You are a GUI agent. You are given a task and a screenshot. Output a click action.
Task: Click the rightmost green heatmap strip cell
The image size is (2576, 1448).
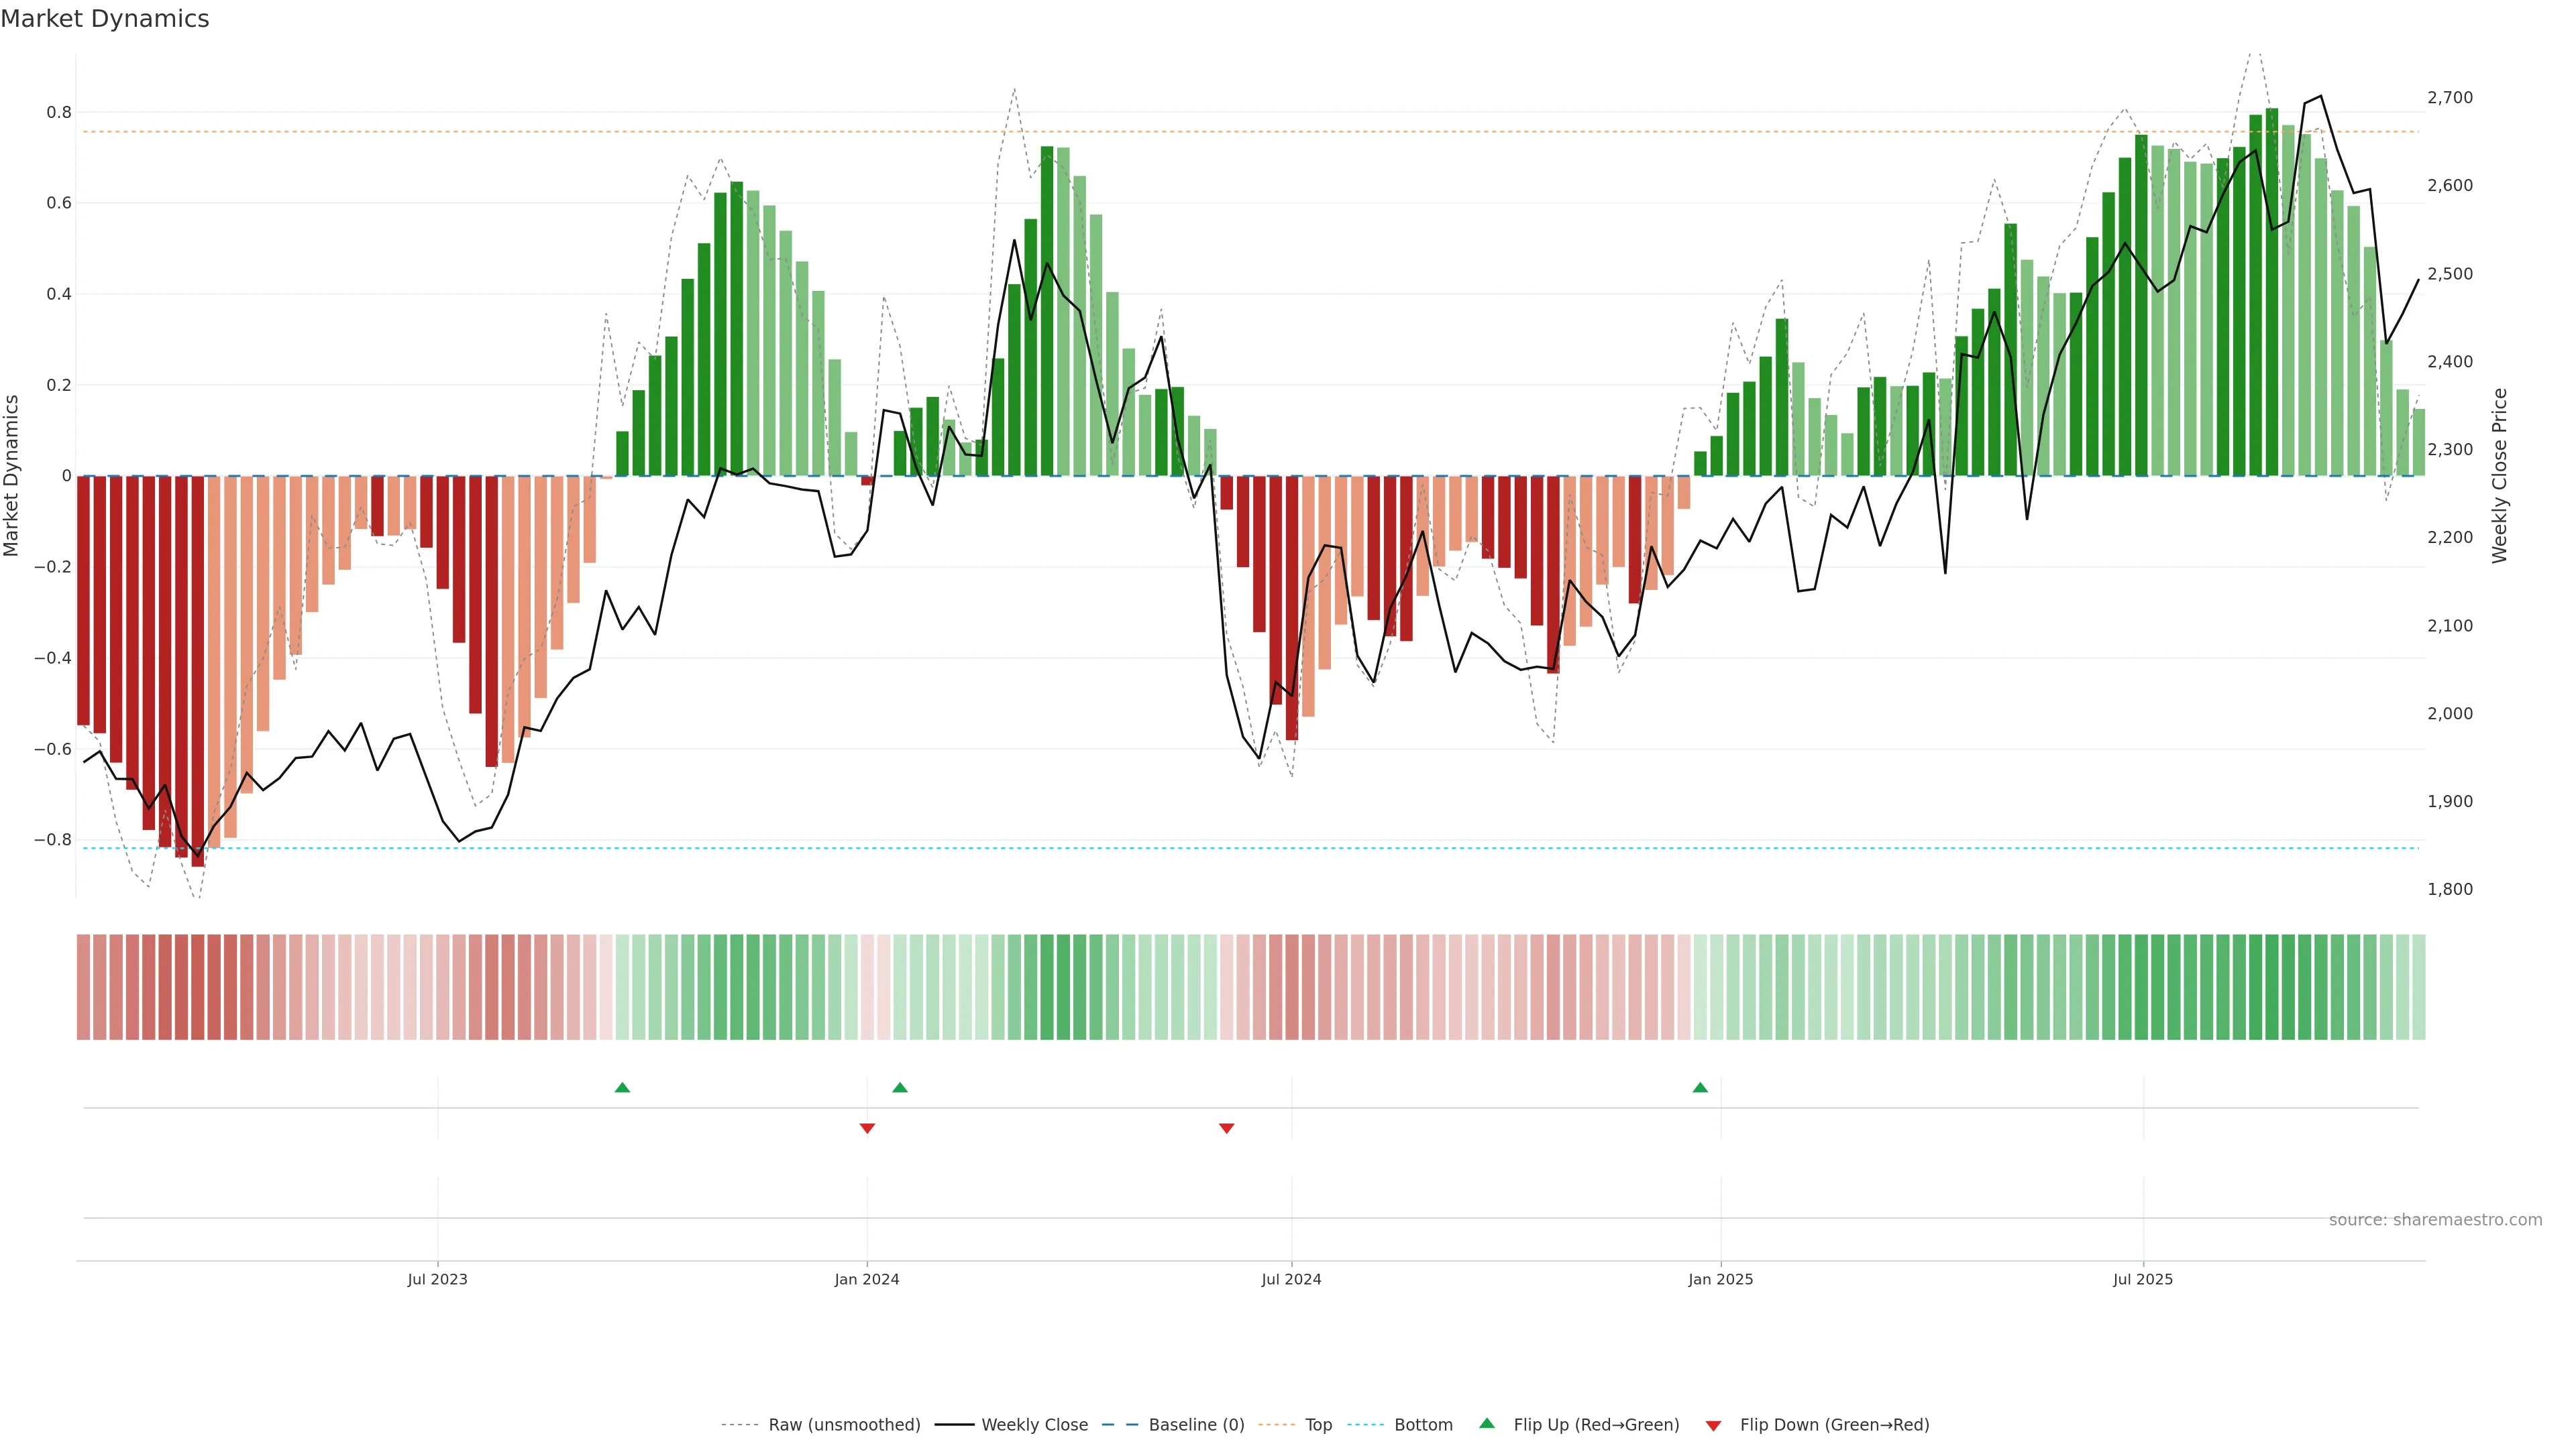[x=2418, y=987]
